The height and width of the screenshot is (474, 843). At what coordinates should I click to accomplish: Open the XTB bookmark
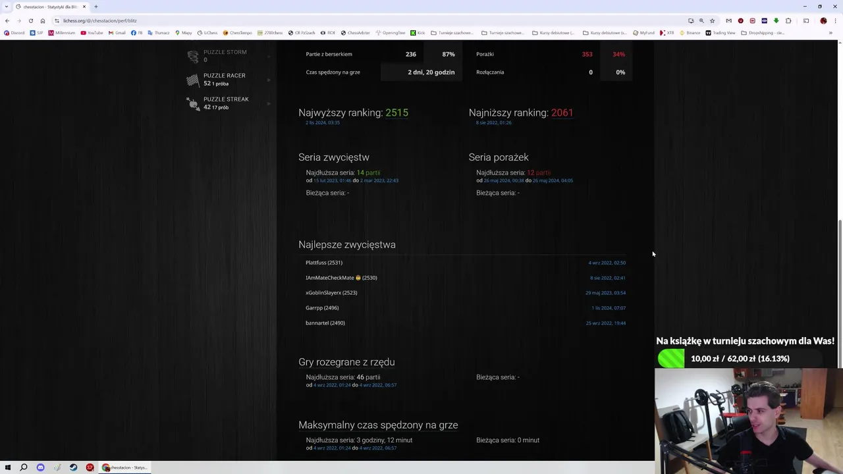[x=666, y=33]
